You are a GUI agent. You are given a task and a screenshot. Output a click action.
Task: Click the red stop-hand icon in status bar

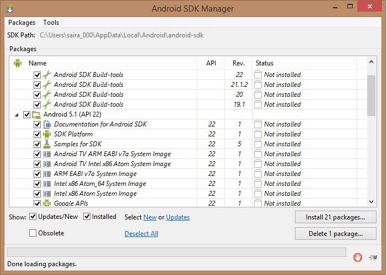click(358, 256)
